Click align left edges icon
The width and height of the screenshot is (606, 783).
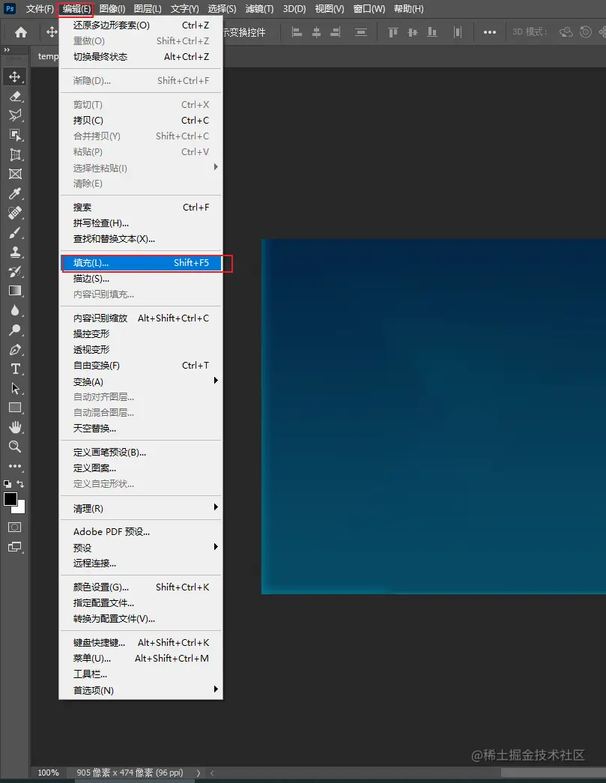coord(297,32)
